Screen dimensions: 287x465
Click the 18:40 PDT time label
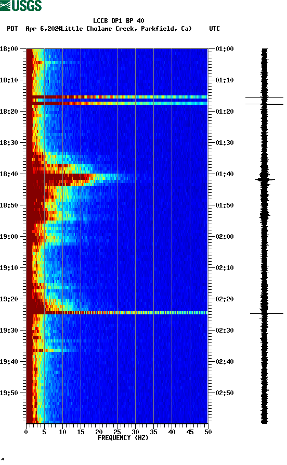pos(9,174)
